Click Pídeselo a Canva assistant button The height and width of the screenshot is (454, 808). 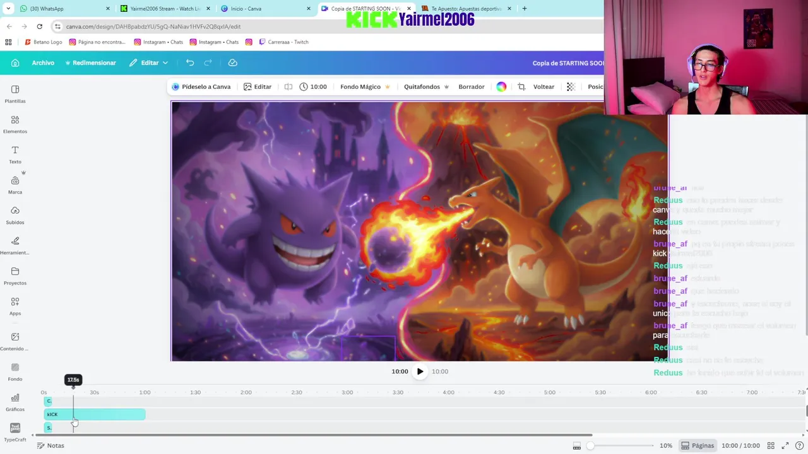tap(201, 87)
